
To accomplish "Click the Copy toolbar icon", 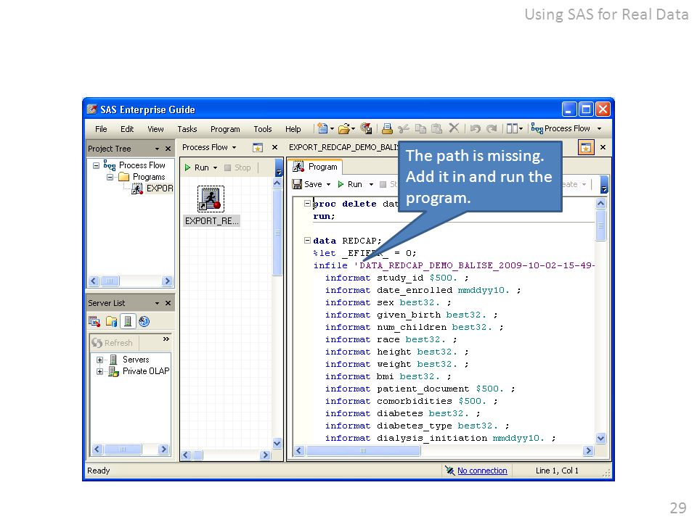I will [x=420, y=129].
